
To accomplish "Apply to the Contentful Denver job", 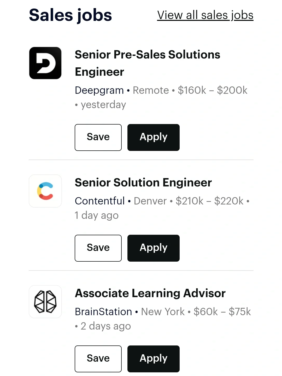I will (154, 248).
